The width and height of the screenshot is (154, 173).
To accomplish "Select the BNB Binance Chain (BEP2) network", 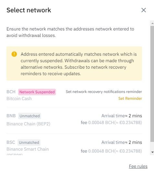I will coord(74,120).
